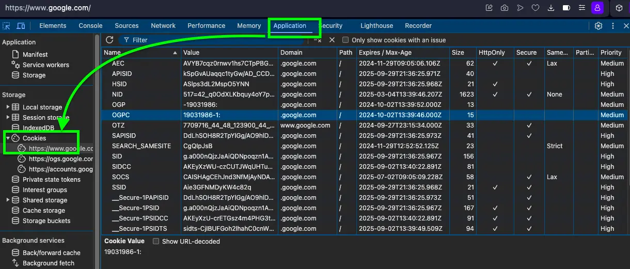
Task: Sort by the Size column header
Action: tap(462, 52)
